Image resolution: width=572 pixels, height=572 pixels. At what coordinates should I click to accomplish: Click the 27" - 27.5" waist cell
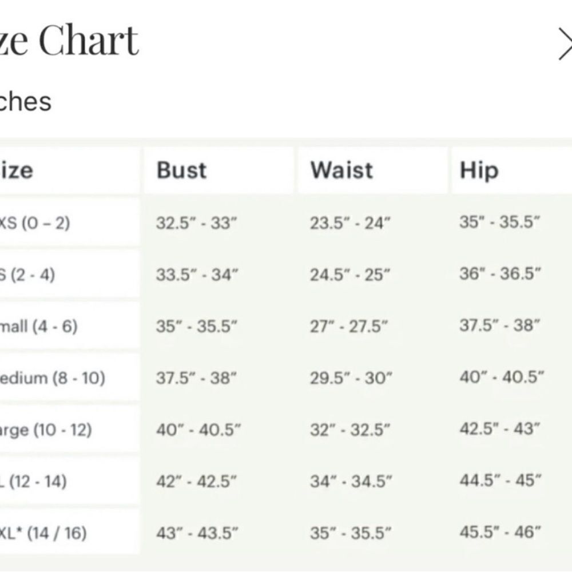coord(349,327)
